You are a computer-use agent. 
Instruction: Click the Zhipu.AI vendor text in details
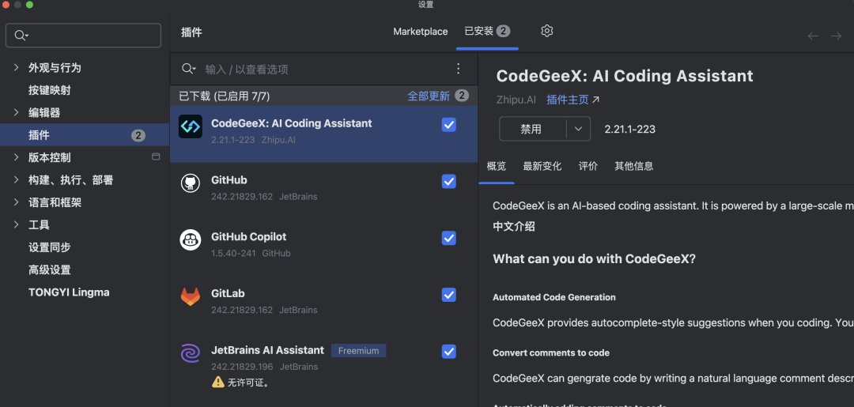point(516,100)
